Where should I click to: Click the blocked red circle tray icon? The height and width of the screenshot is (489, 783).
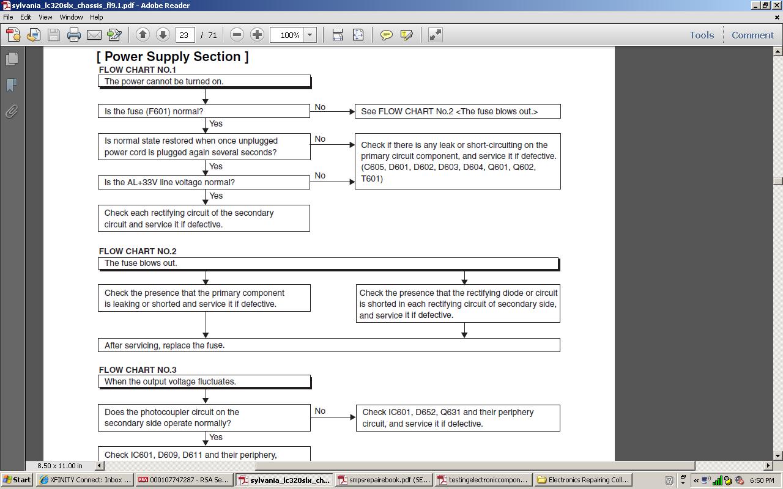click(739, 480)
